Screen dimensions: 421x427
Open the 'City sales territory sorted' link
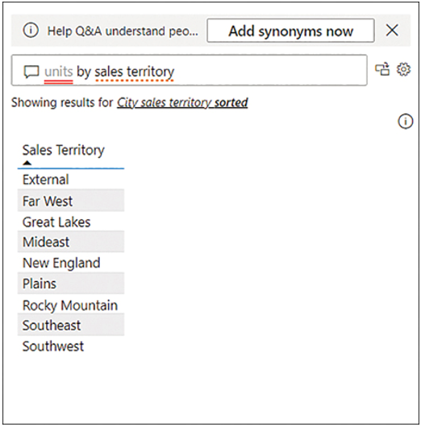click(x=182, y=103)
